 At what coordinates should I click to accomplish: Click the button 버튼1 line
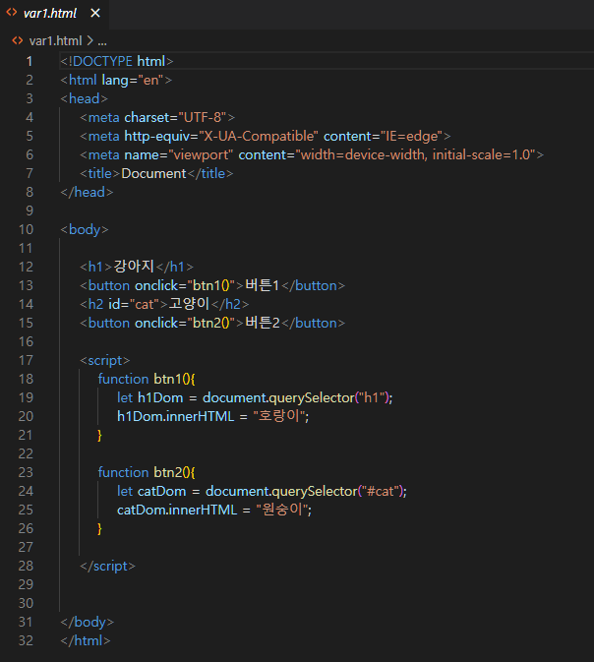tap(212, 285)
